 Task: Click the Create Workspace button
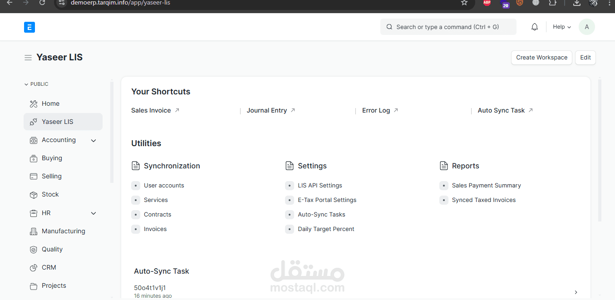541,58
